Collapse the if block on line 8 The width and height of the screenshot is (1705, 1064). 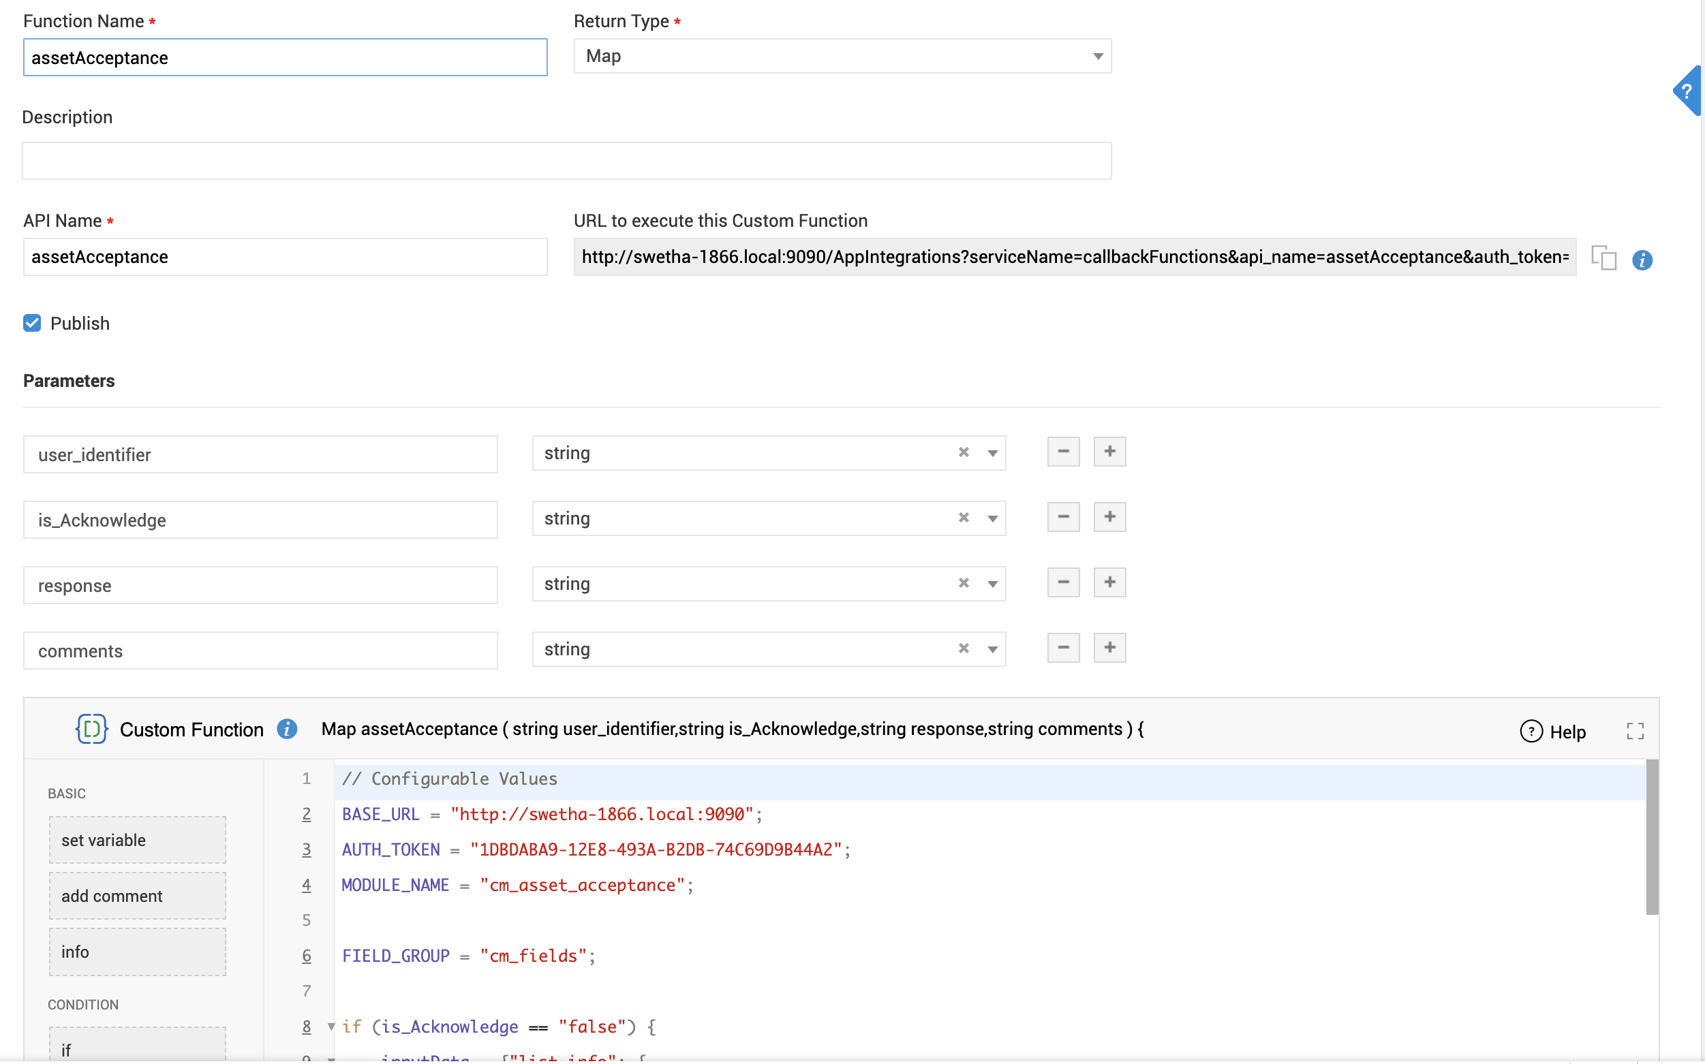331,1026
